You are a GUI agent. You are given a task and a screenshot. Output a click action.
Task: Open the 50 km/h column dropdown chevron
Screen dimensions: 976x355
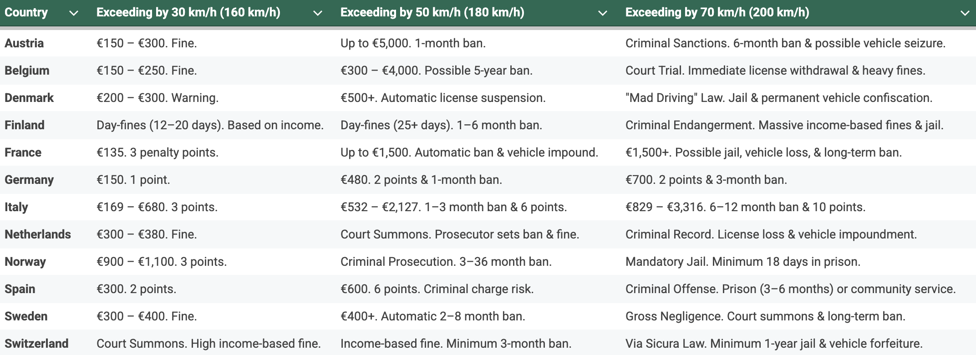(x=603, y=13)
